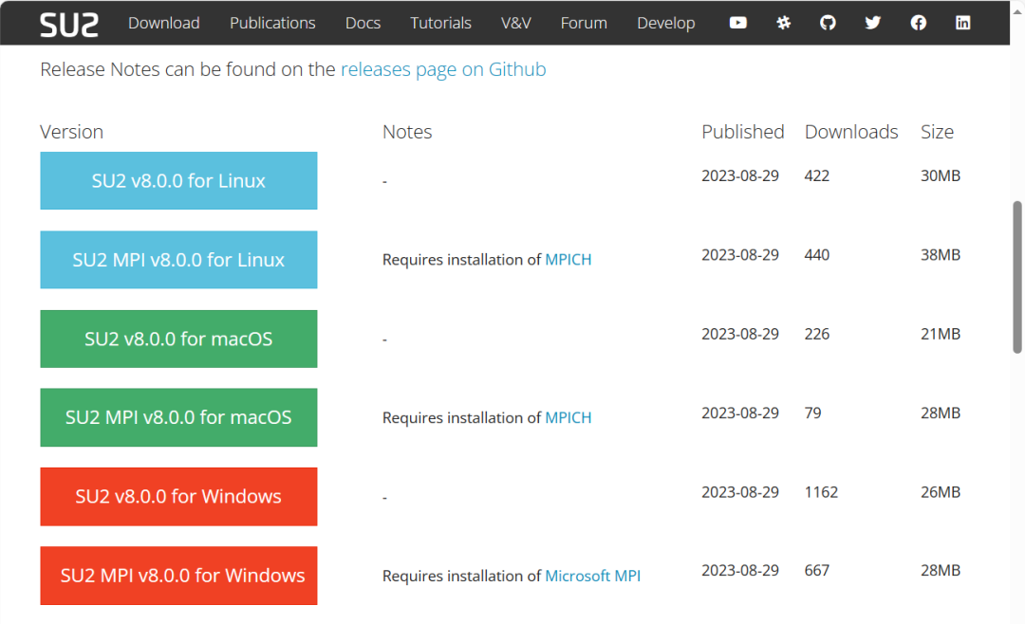Open the Facebook icon link
1025x624 pixels.
point(918,23)
